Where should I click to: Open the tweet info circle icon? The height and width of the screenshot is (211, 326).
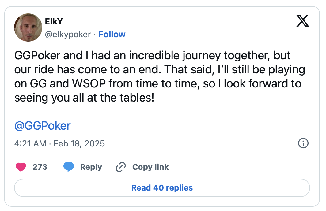tap(303, 143)
